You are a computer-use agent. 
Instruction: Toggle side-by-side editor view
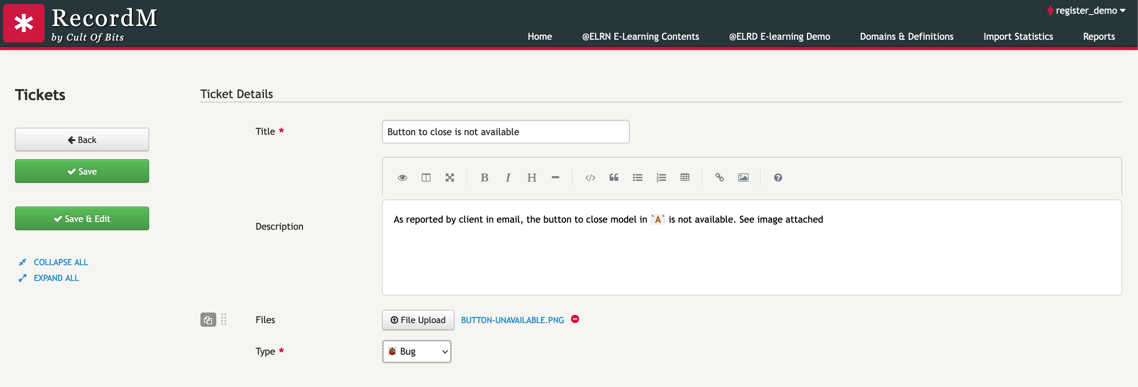(x=426, y=177)
